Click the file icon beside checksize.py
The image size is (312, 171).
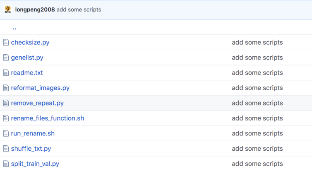point(6,42)
